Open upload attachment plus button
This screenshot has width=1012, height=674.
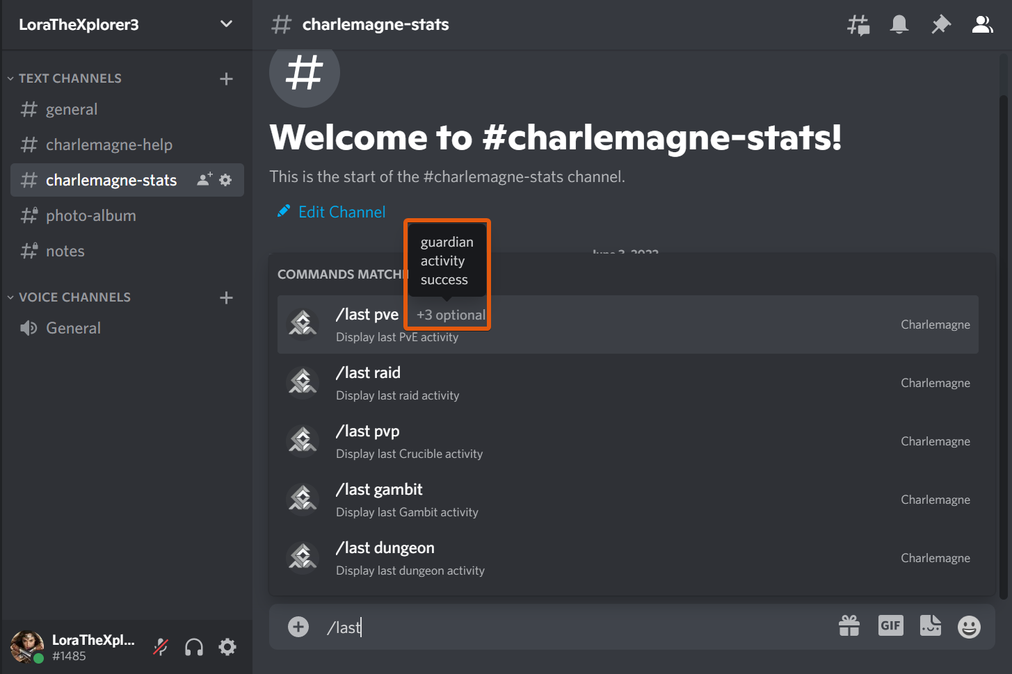(x=298, y=627)
